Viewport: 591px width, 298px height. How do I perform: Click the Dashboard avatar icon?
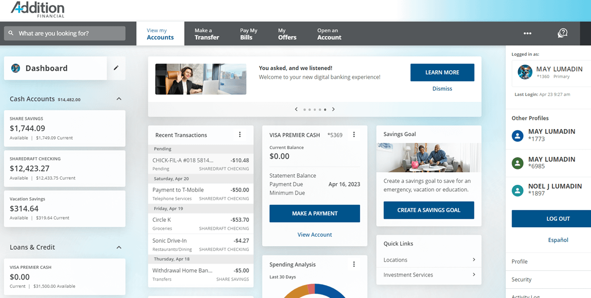[15, 68]
